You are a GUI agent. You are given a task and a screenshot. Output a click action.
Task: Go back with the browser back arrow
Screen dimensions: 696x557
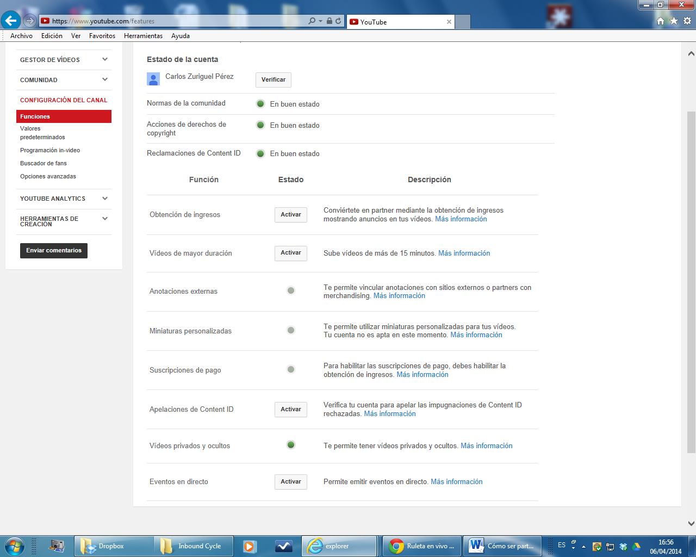coord(11,21)
